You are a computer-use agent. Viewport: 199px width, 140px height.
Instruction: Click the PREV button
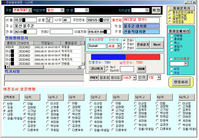pos(94,77)
